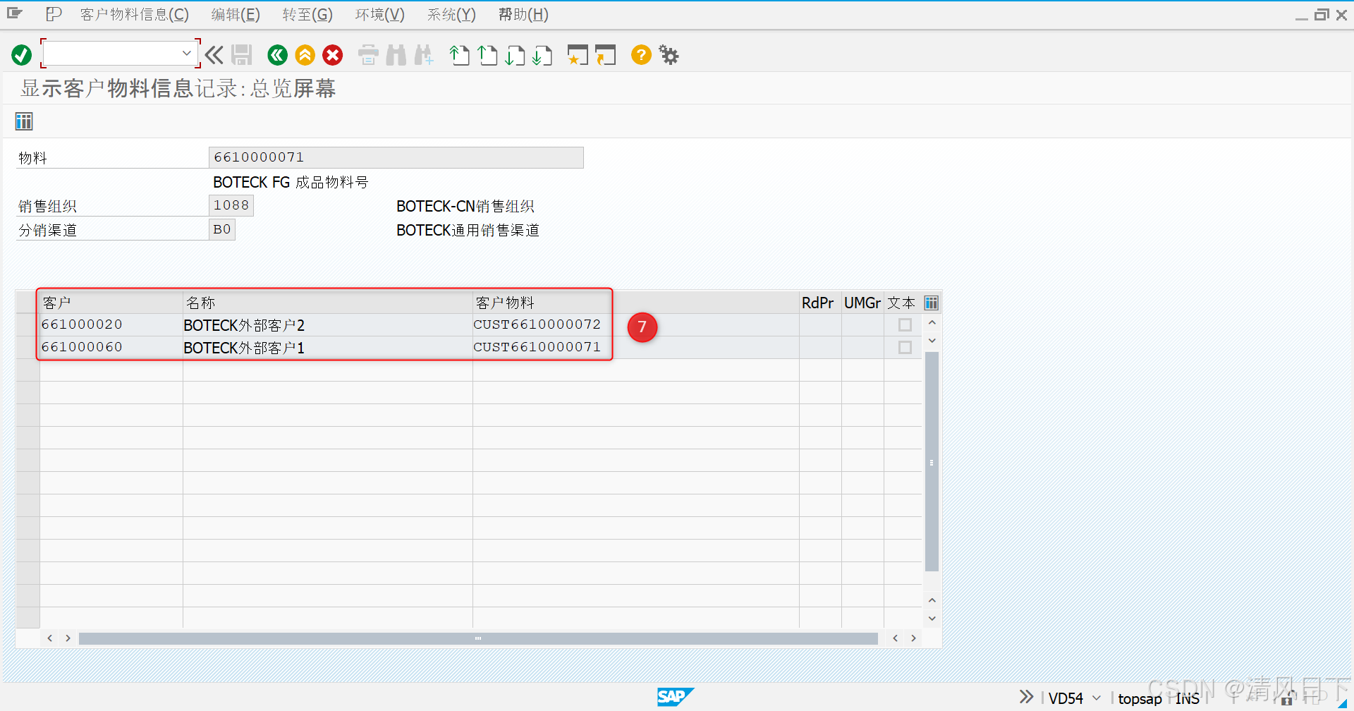This screenshot has width=1354, height=711.
Task: Open the 系统(Y) menu
Action: [451, 14]
